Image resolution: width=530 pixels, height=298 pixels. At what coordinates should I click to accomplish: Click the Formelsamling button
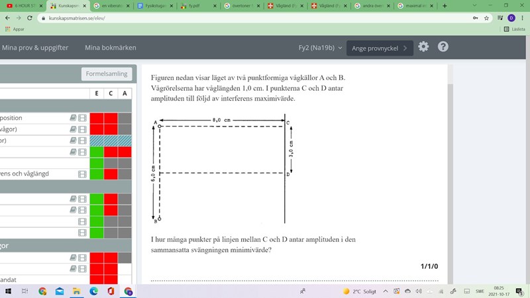tap(107, 74)
